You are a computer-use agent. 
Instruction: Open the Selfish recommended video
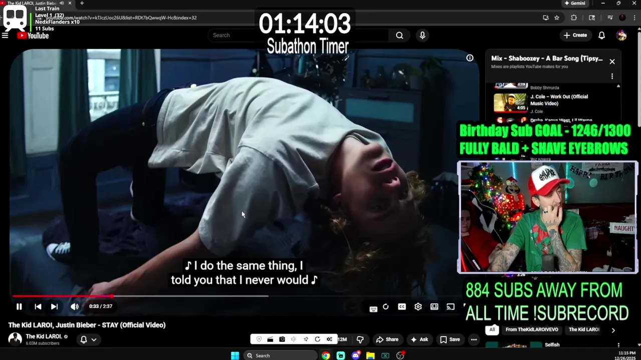pyautogui.click(x=552, y=344)
